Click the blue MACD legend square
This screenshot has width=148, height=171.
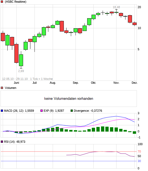(2, 111)
